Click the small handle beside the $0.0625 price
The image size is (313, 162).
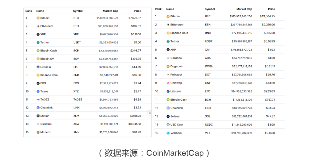(150, 113)
